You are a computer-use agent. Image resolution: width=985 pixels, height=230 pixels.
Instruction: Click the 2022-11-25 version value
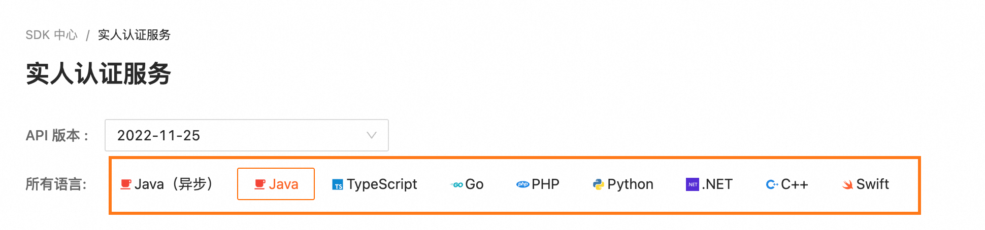click(158, 135)
